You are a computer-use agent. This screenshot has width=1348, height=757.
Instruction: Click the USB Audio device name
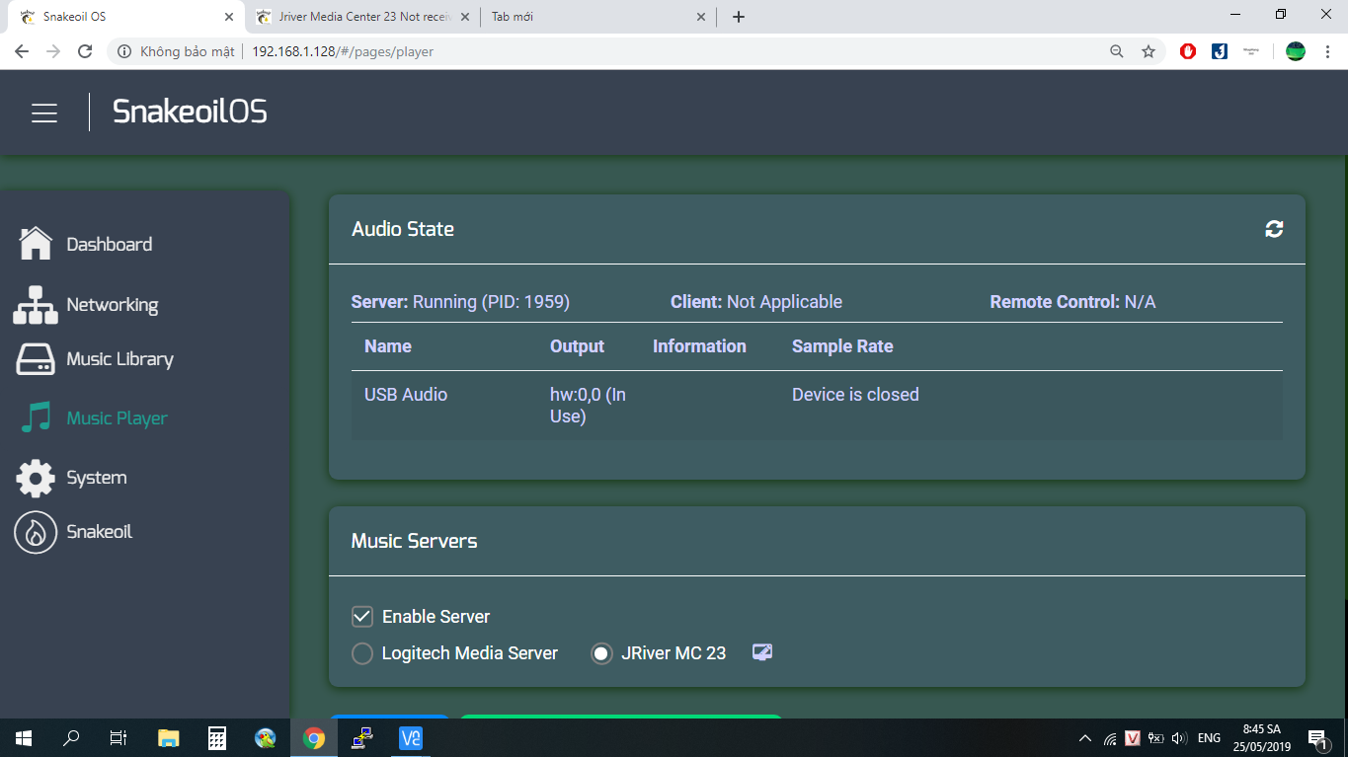coord(406,395)
